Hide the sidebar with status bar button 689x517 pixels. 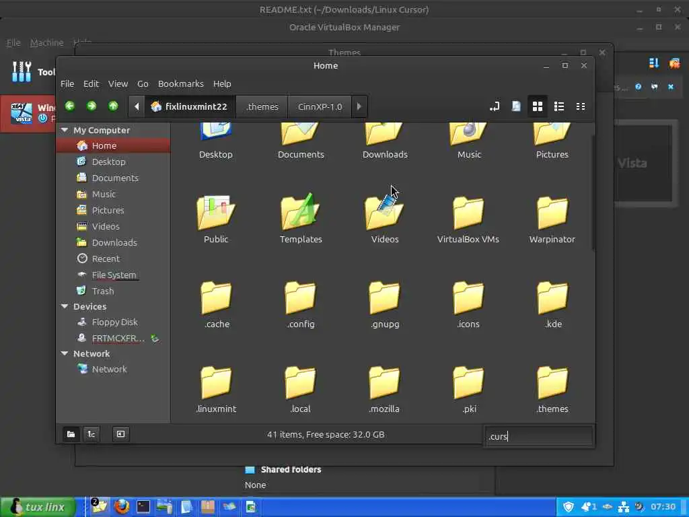(x=120, y=434)
